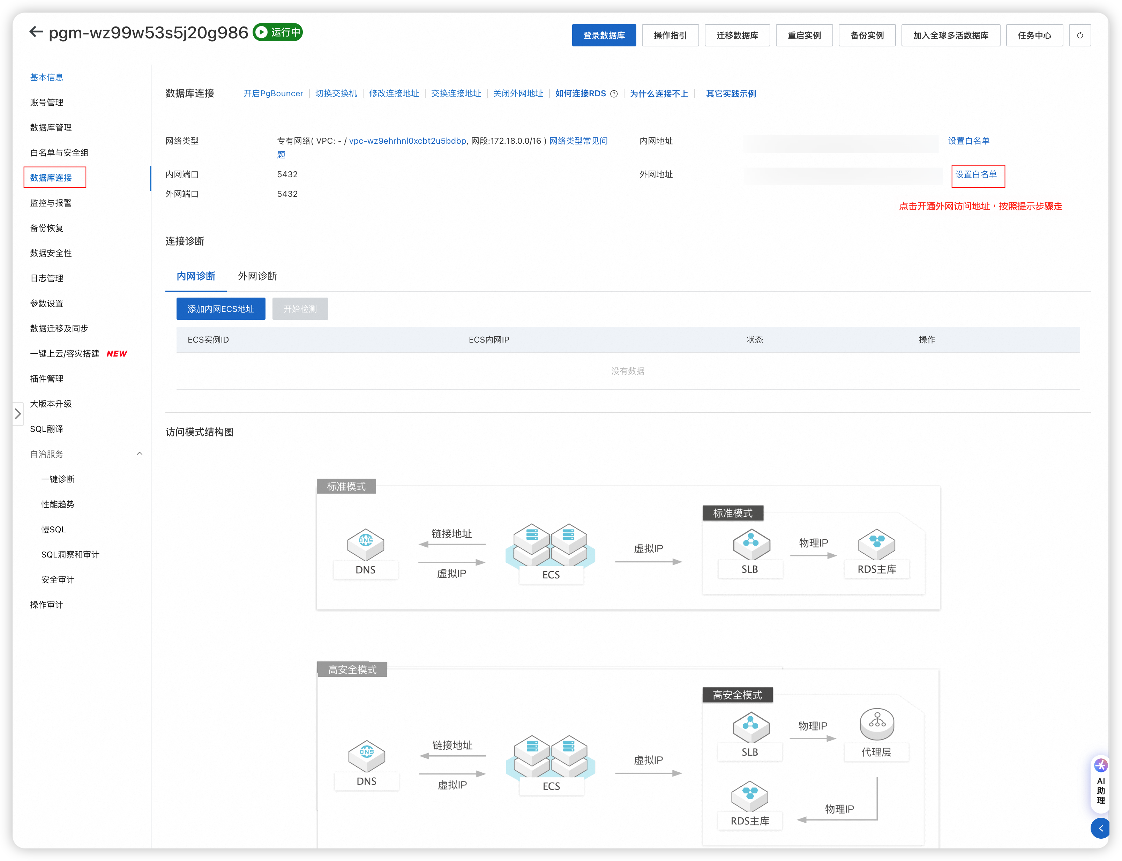Screen dimensions: 1122x861
Task: Click the DNS icon in 标准模式 diagram
Action: pos(366,544)
